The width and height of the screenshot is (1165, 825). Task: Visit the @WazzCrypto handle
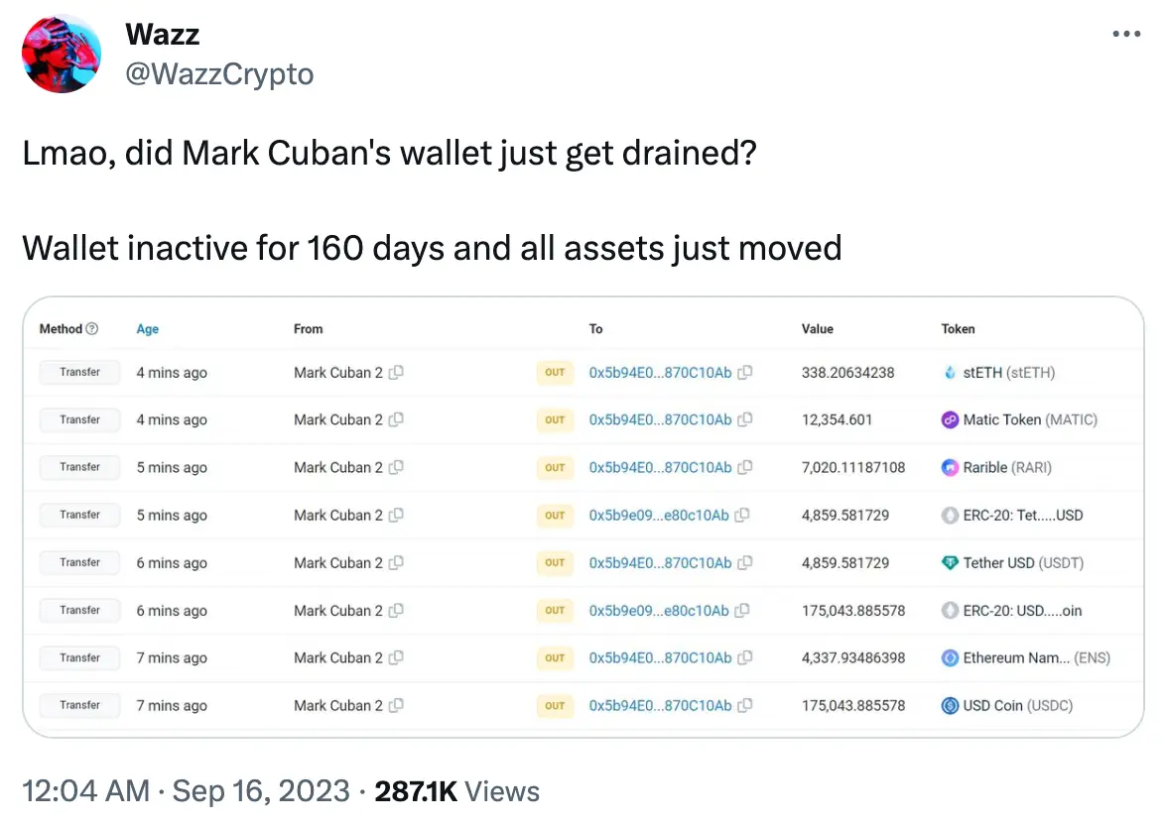tap(219, 73)
